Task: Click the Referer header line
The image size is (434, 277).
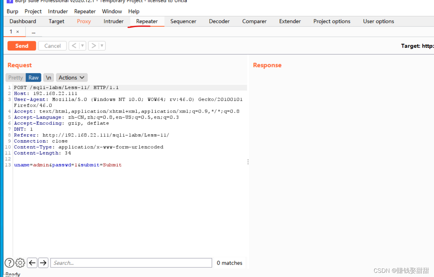Action: [91, 135]
